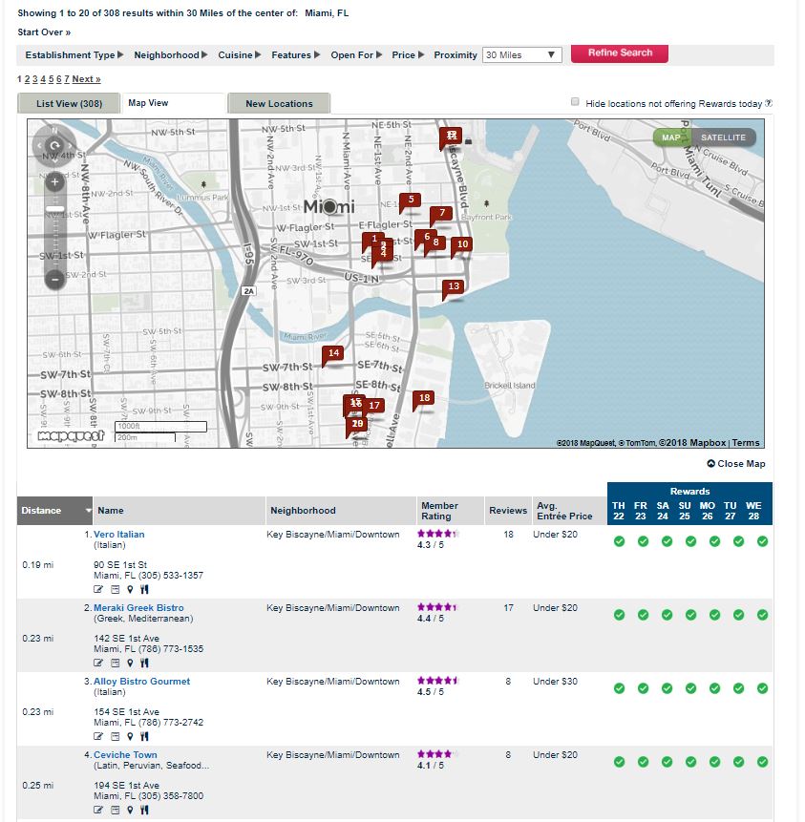Click the Member Rating column header
805x822 pixels.
pos(450,511)
